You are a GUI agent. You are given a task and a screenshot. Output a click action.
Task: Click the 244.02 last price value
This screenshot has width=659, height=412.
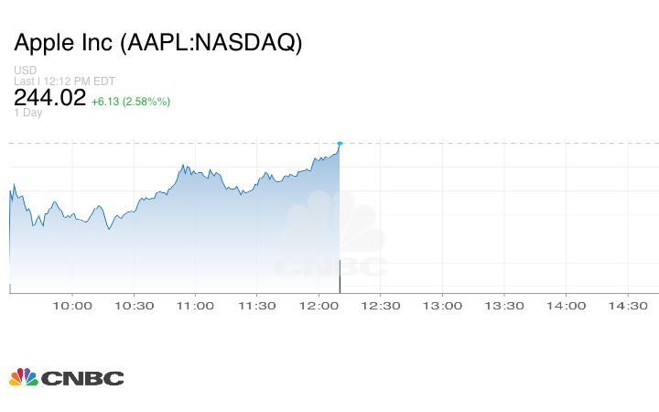coord(49,98)
